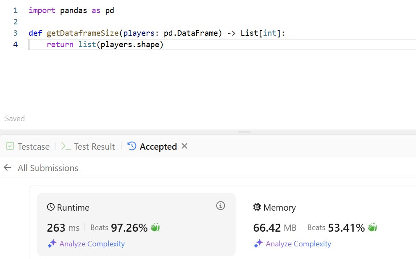
Task: Click the sparkle icon in Runtime card
Action: [52, 243]
